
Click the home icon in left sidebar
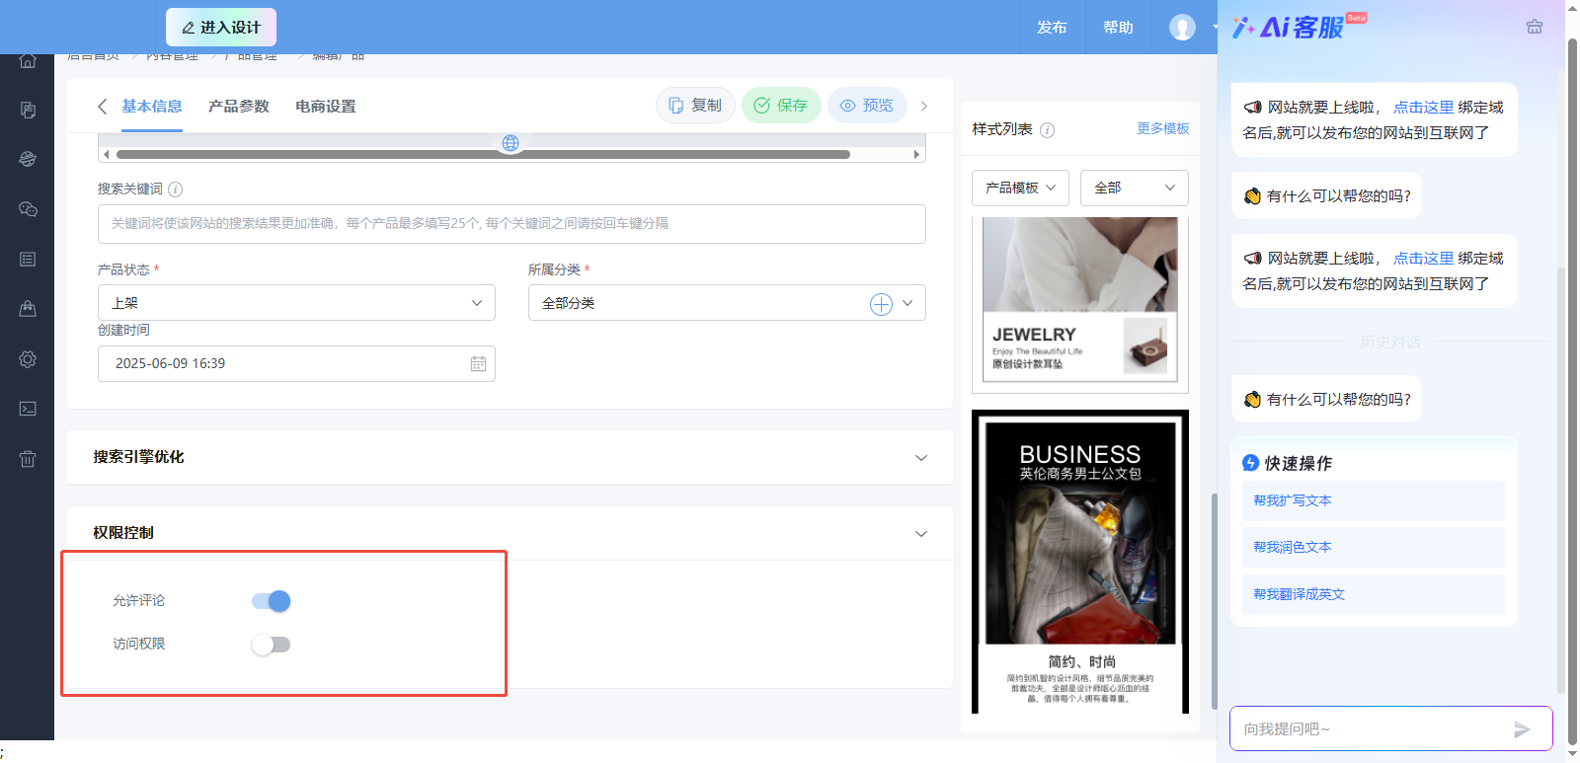tap(28, 60)
